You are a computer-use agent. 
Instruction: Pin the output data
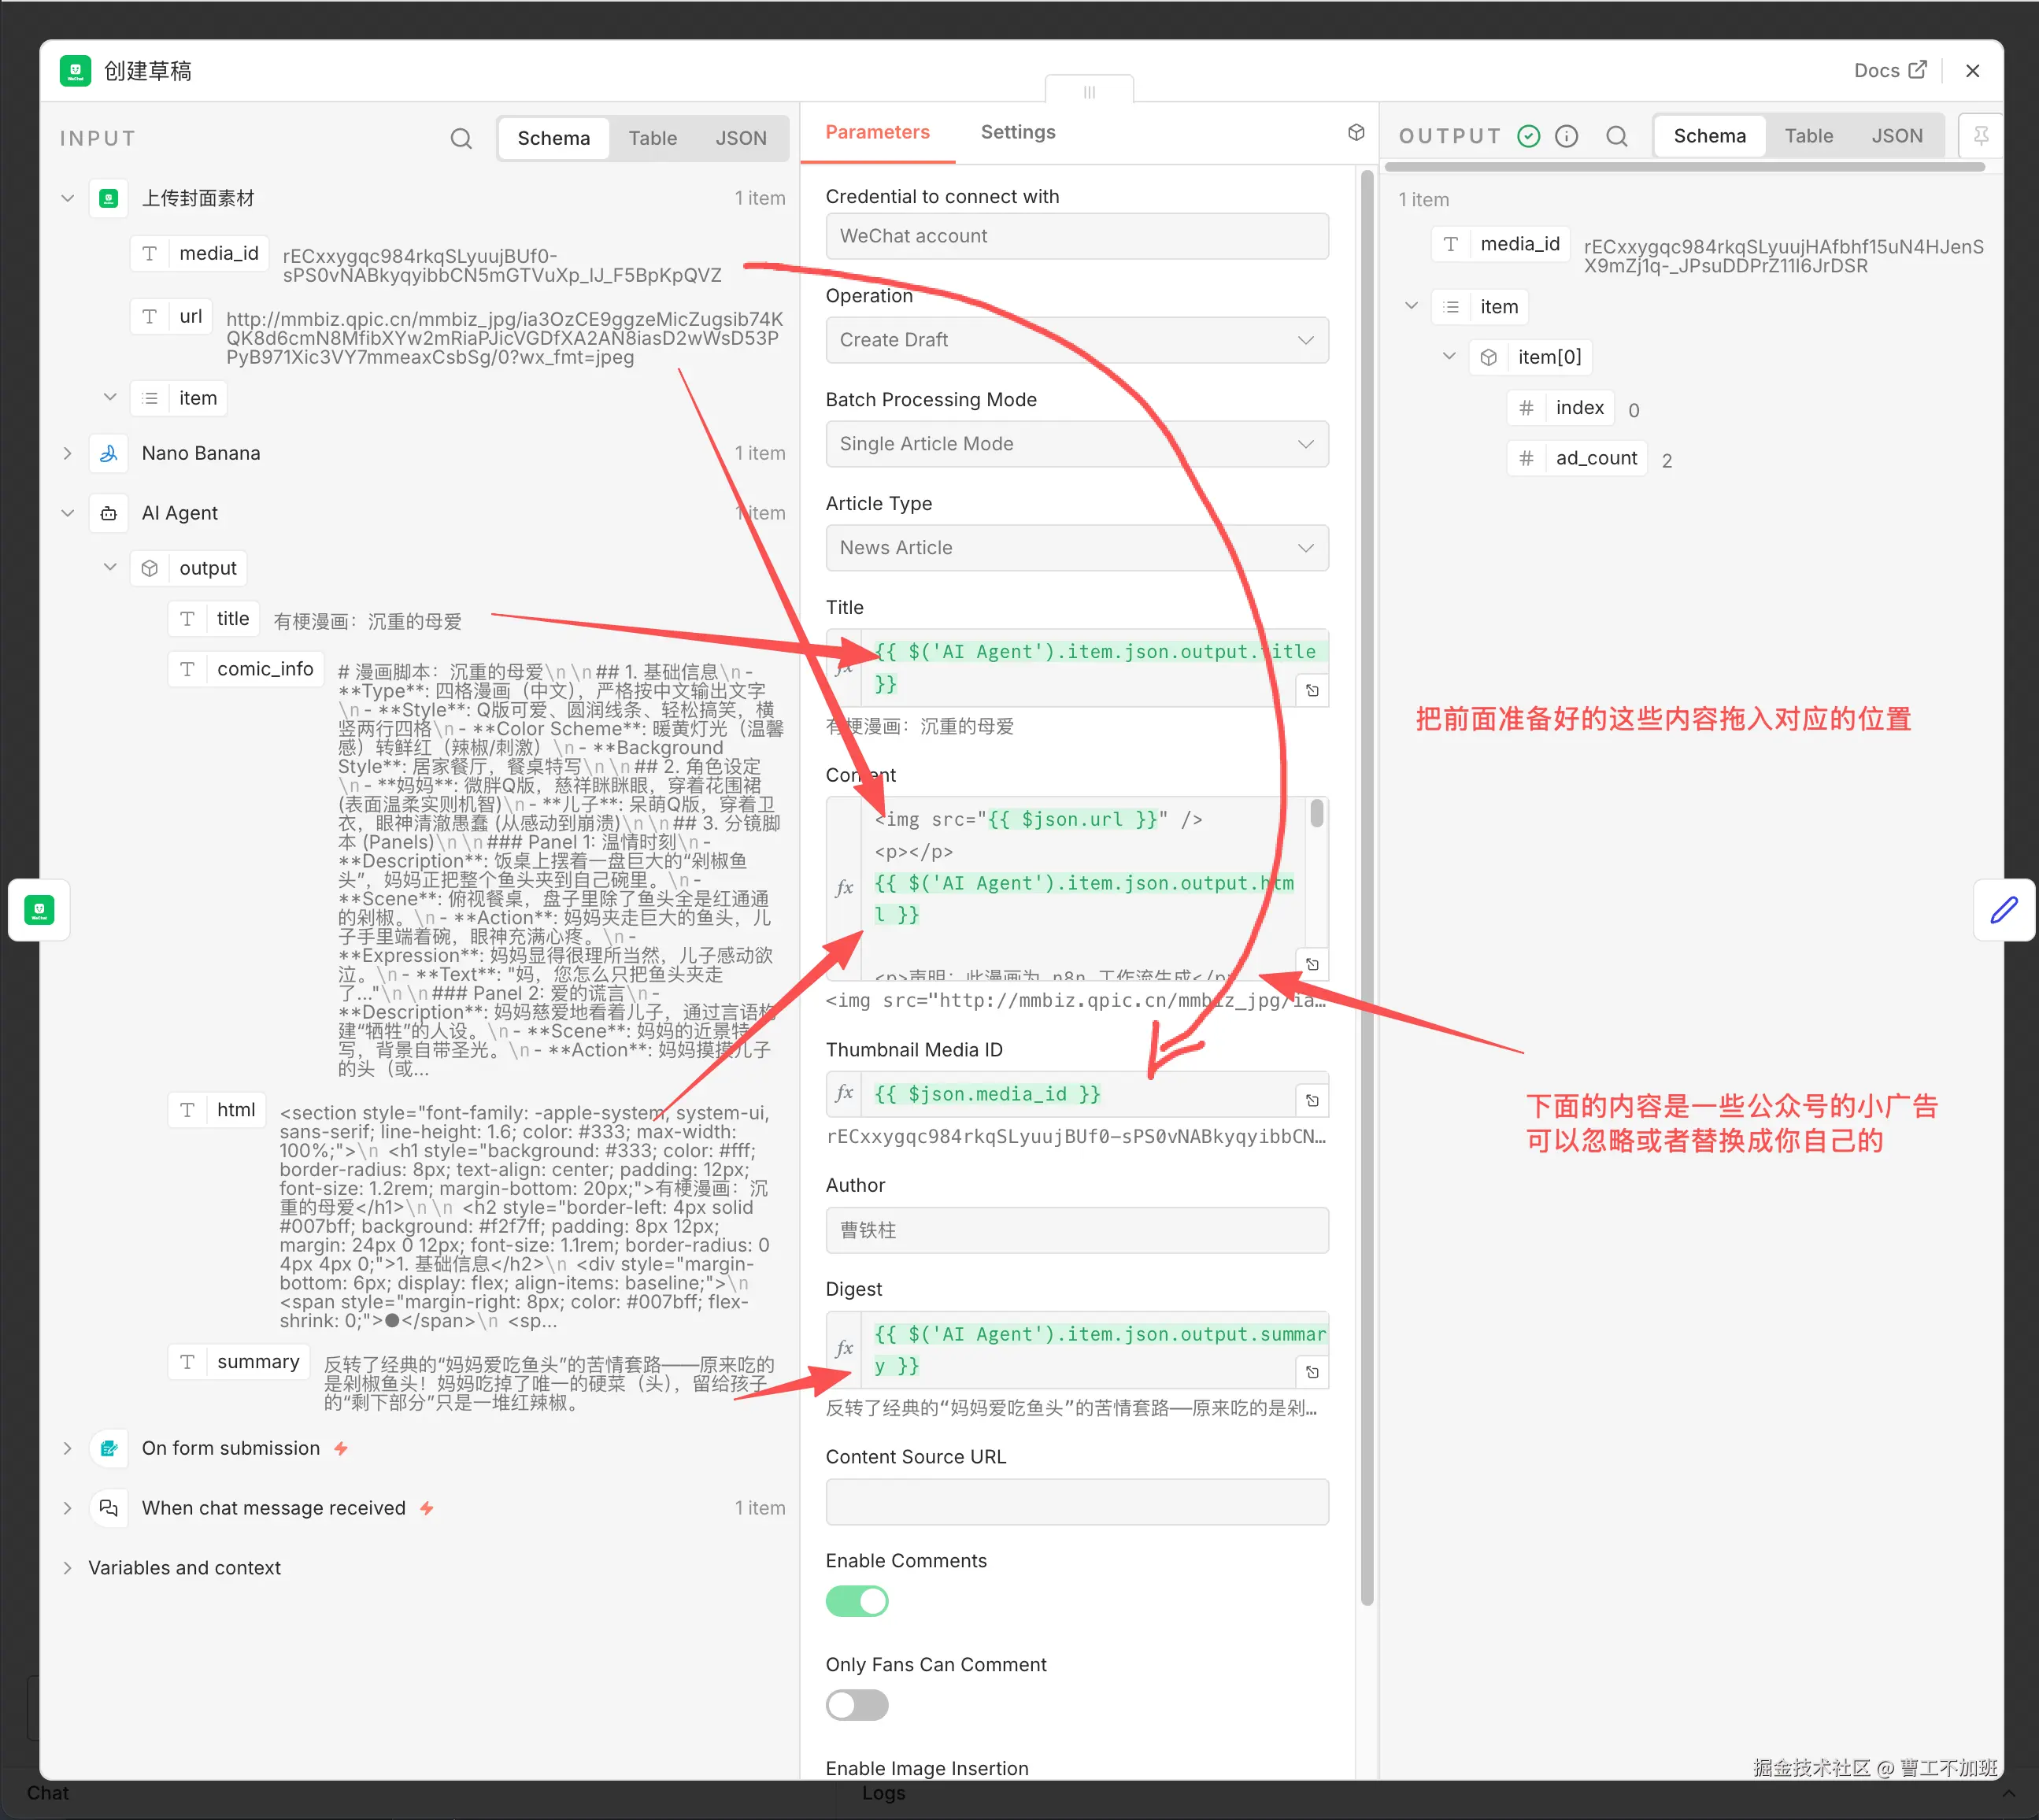tap(1980, 136)
